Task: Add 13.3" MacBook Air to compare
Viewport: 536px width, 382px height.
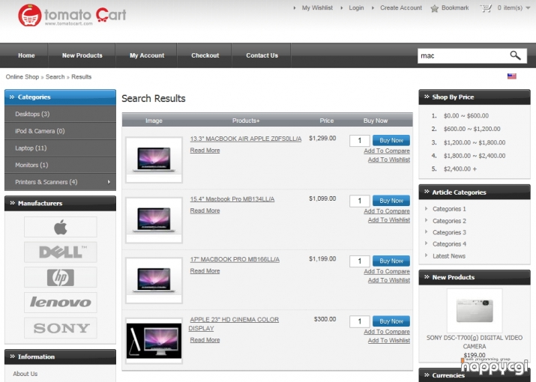Action: coord(387,151)
